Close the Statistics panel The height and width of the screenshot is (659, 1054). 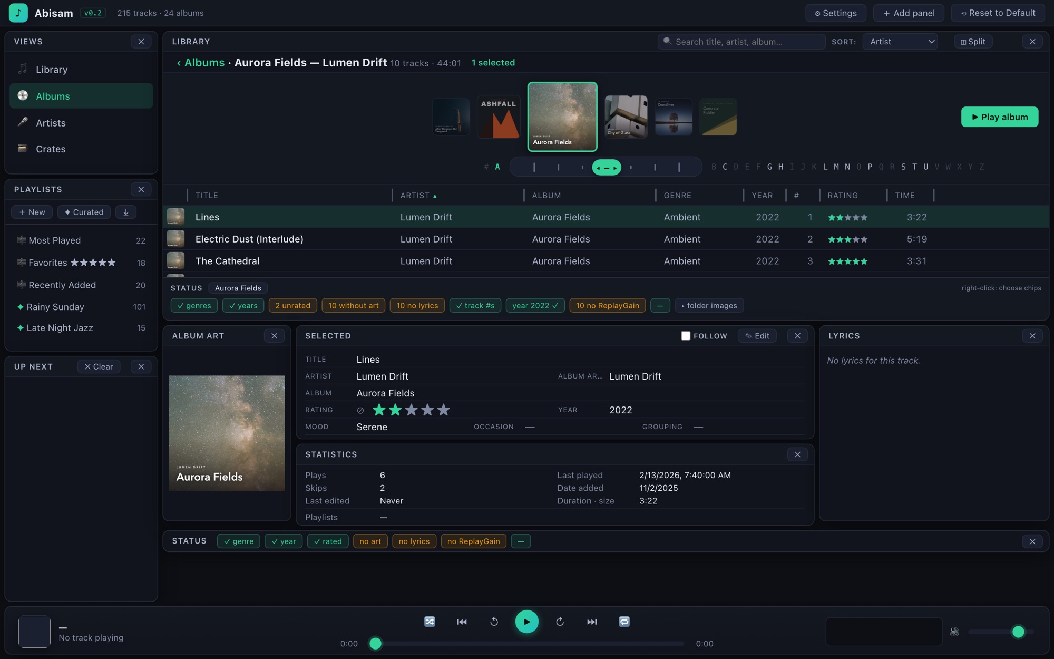coord(797,454)
